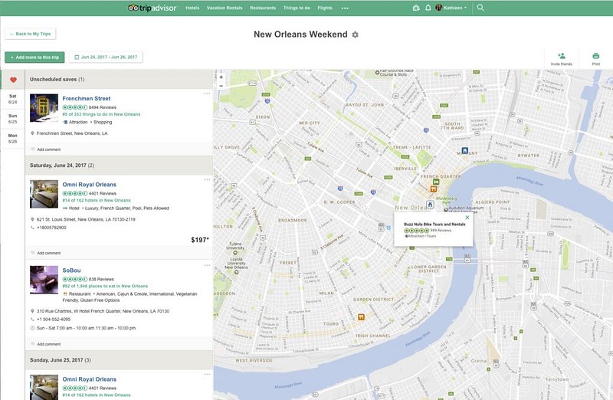Click the green hotel marker in French Quarter
This screenshot has width=613, height=400.
[436, 182]
